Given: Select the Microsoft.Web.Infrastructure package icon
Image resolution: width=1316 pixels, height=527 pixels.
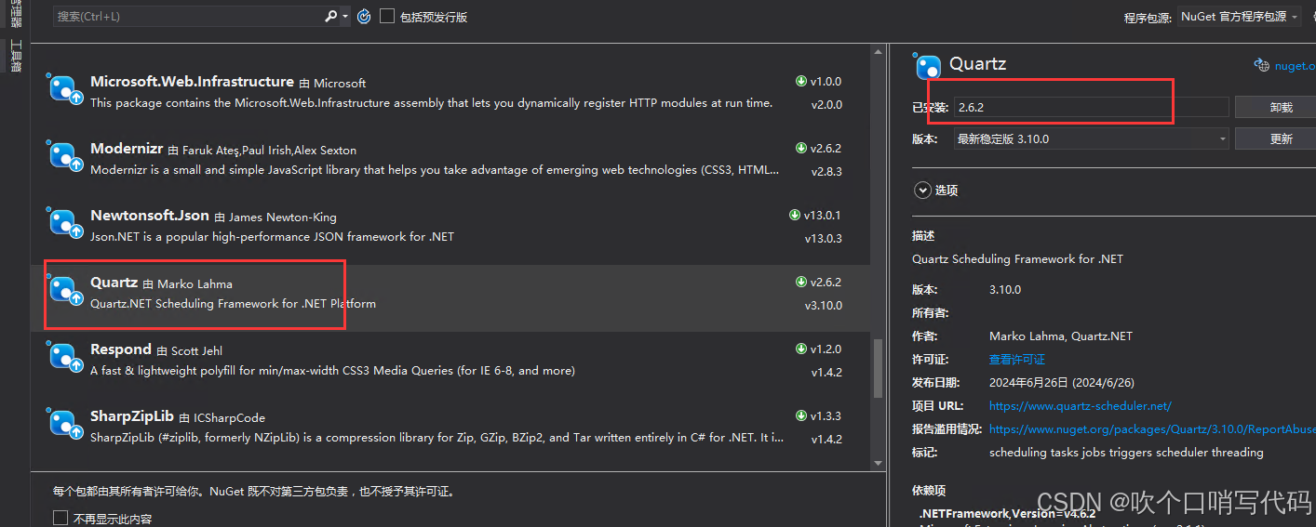Looking at the screenshot, I should click(x=63, y=89).
